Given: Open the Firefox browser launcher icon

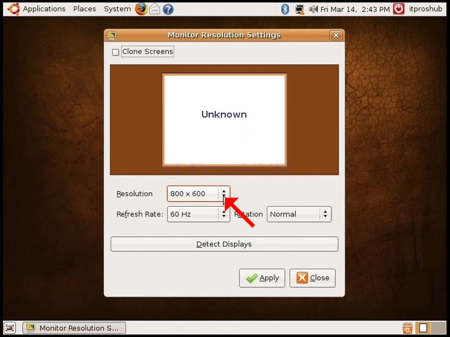Looking at the screenshot, I should tap(141, 9).
